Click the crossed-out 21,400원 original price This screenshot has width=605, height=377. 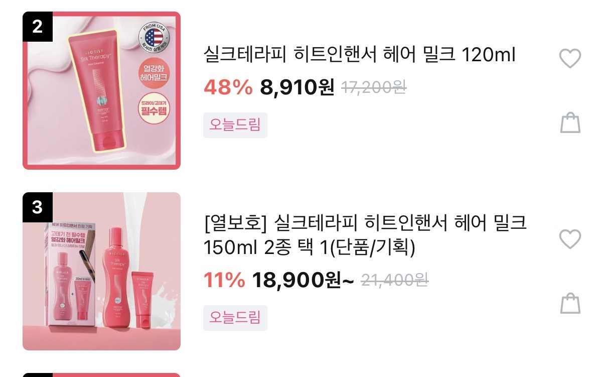396,280
